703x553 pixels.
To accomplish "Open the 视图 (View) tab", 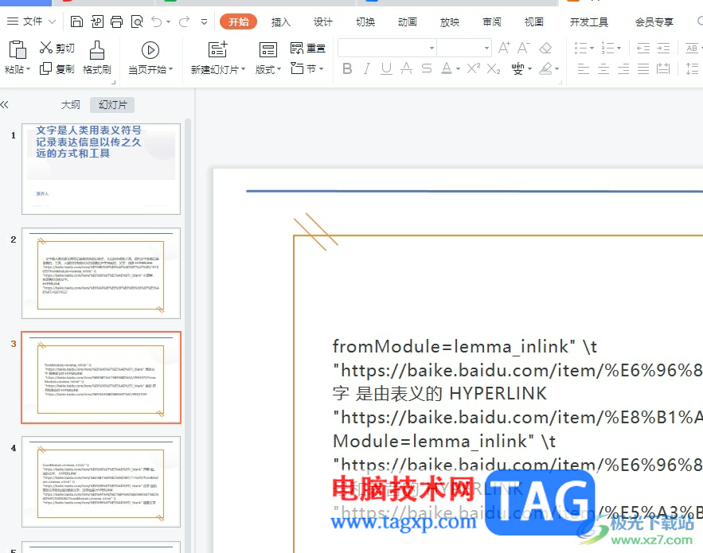I will [x=534, y=22].
